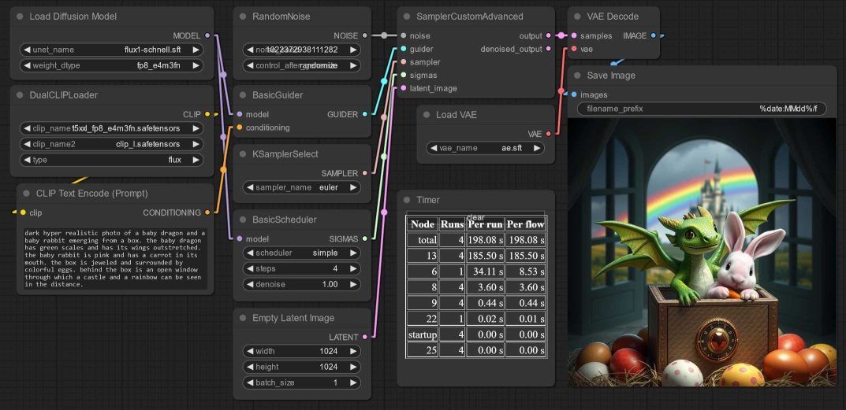Viewport: 846px width, 410px height.
Task: Click the filename_prefix field in Save Image
Action: [x=701, y=109]
